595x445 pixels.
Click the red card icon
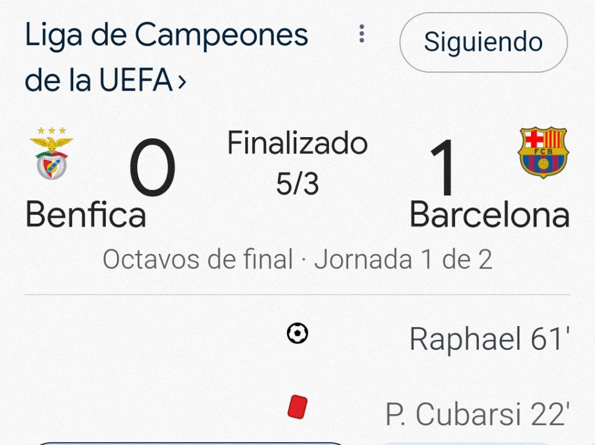pyautogui.click(x=297, y=407)
